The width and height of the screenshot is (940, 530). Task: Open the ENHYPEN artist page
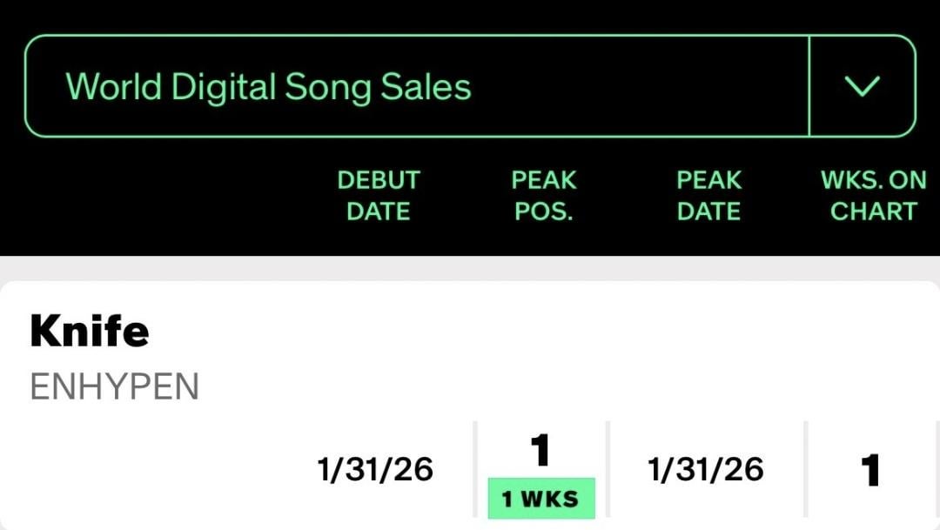tap(114, 386)
